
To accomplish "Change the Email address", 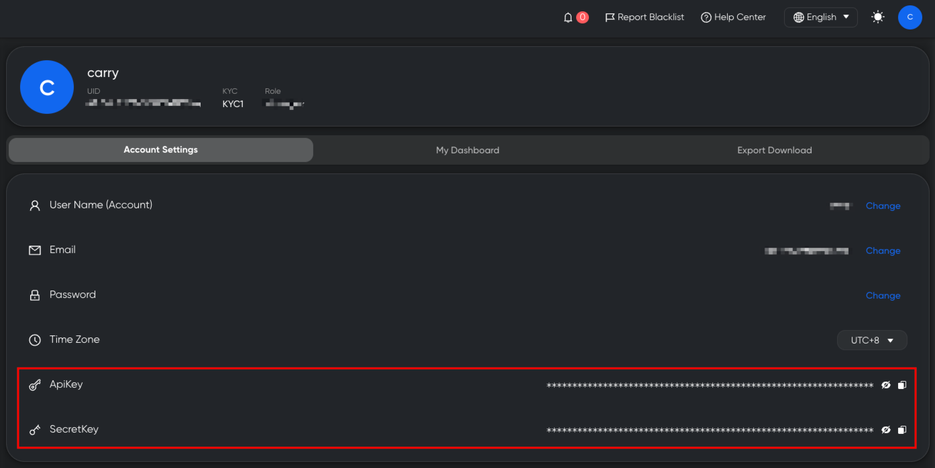I will coord(883,250).
